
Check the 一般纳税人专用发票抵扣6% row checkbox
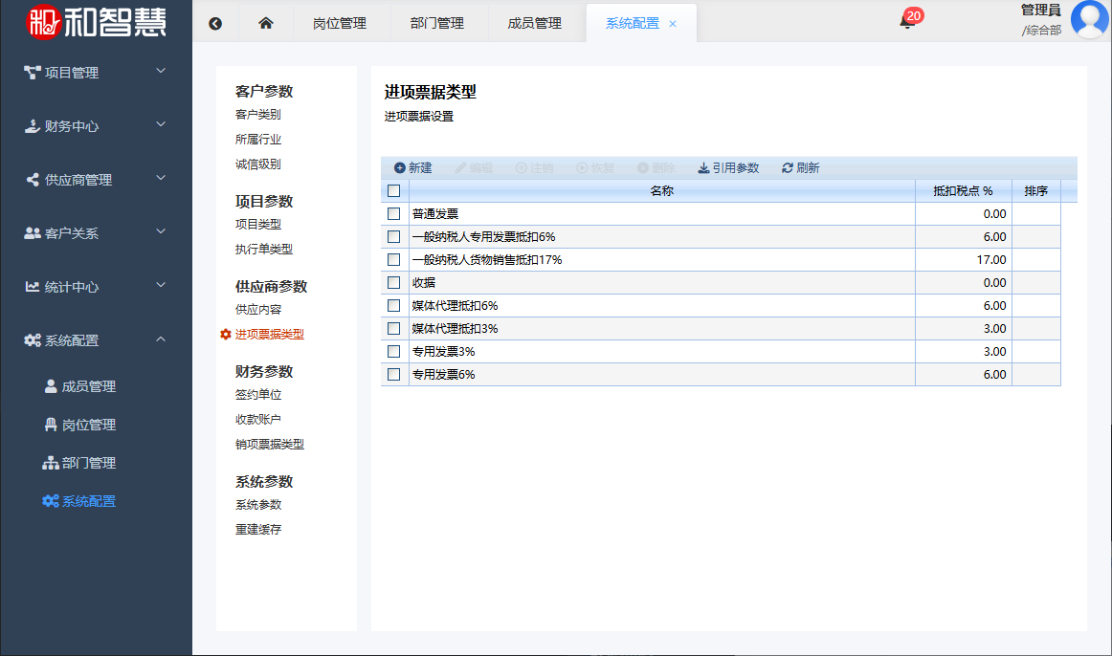coord(394,236)
